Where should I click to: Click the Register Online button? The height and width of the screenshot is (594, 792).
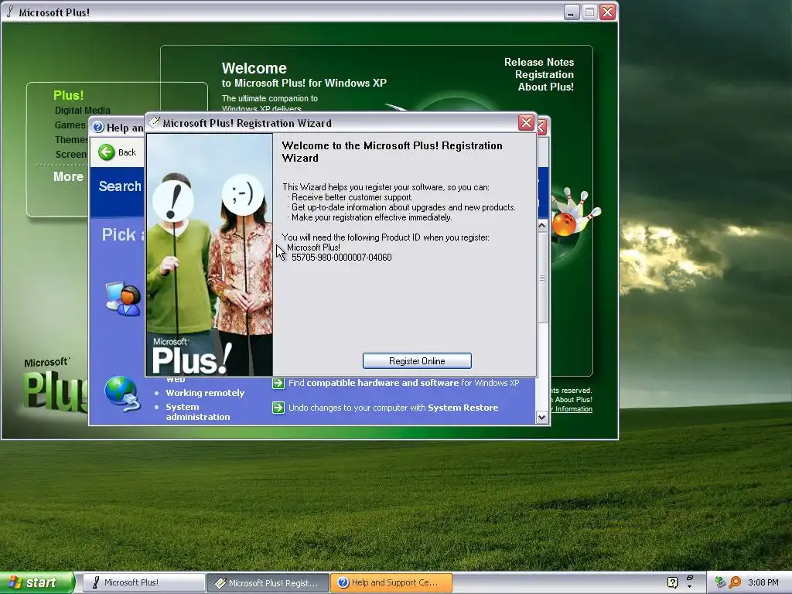(417, 361)
